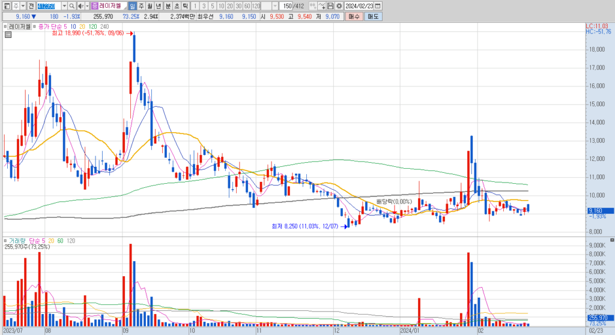Click the chart layout icon at toolbar start

click(7, 6)
